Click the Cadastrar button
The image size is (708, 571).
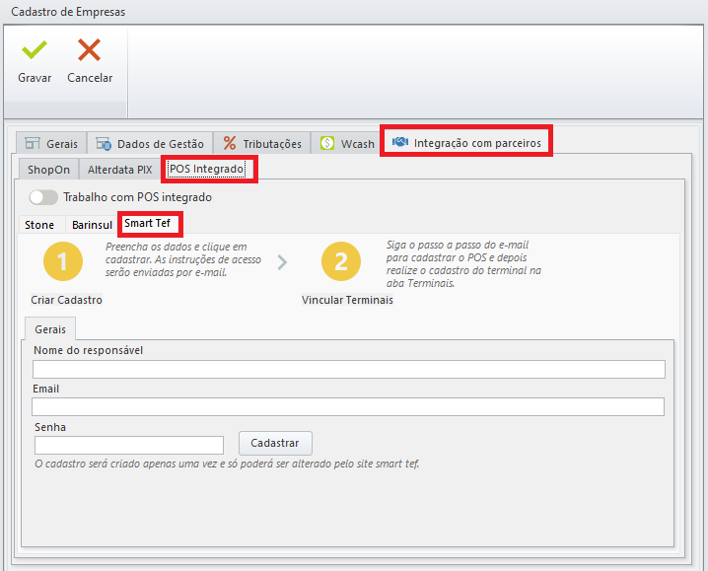(275, 443)
